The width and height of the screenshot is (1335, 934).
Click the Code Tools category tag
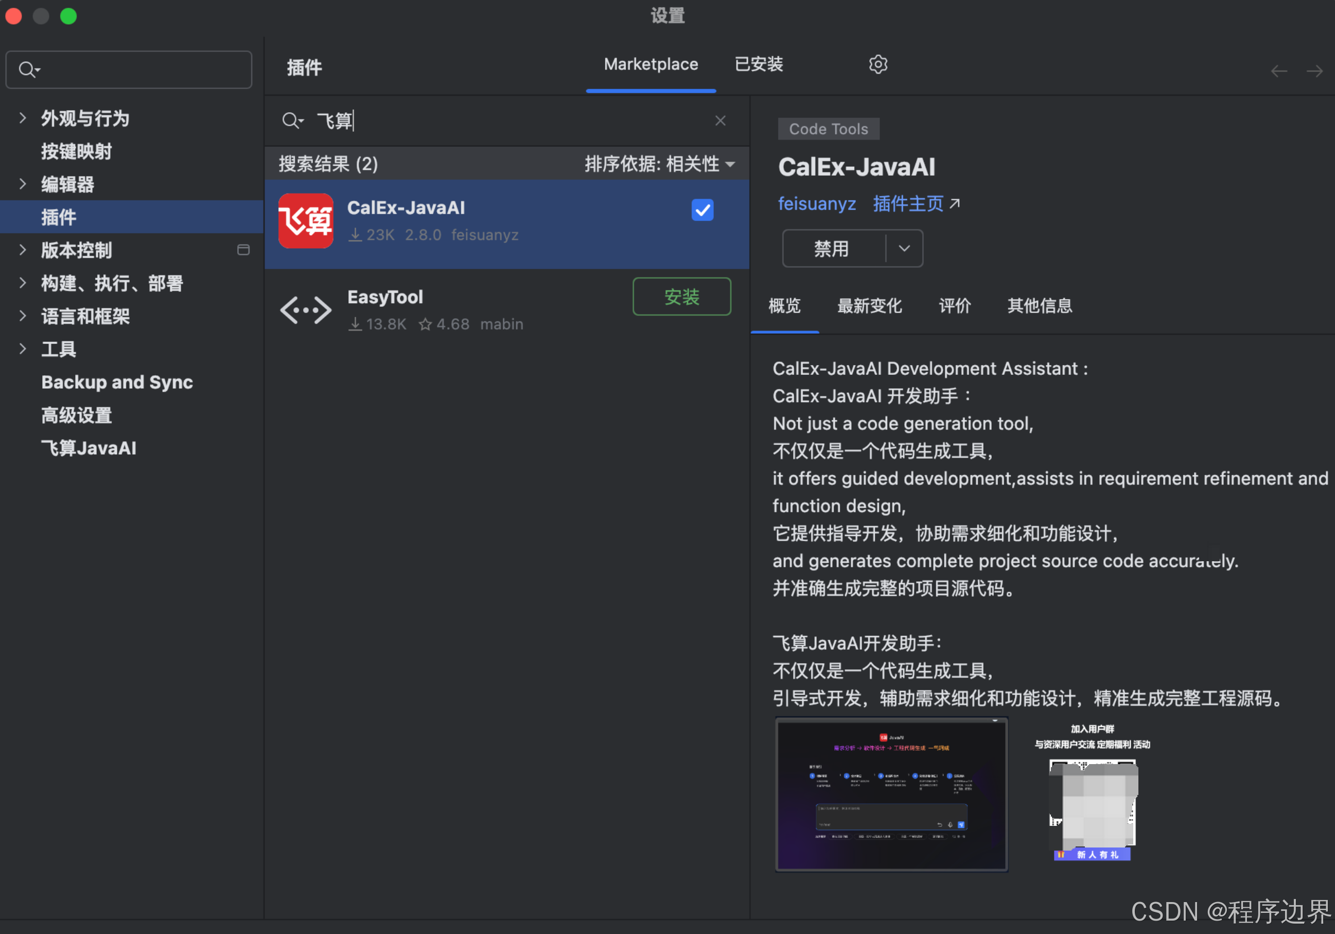829,129
